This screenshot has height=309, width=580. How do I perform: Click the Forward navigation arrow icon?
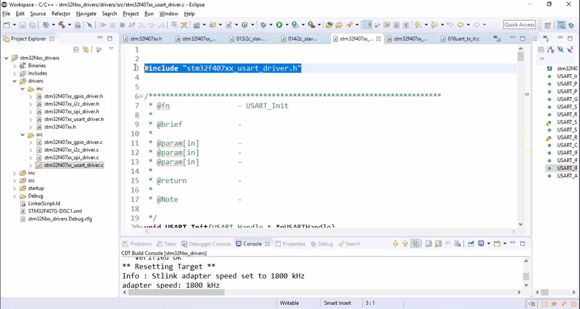point(477,25)
